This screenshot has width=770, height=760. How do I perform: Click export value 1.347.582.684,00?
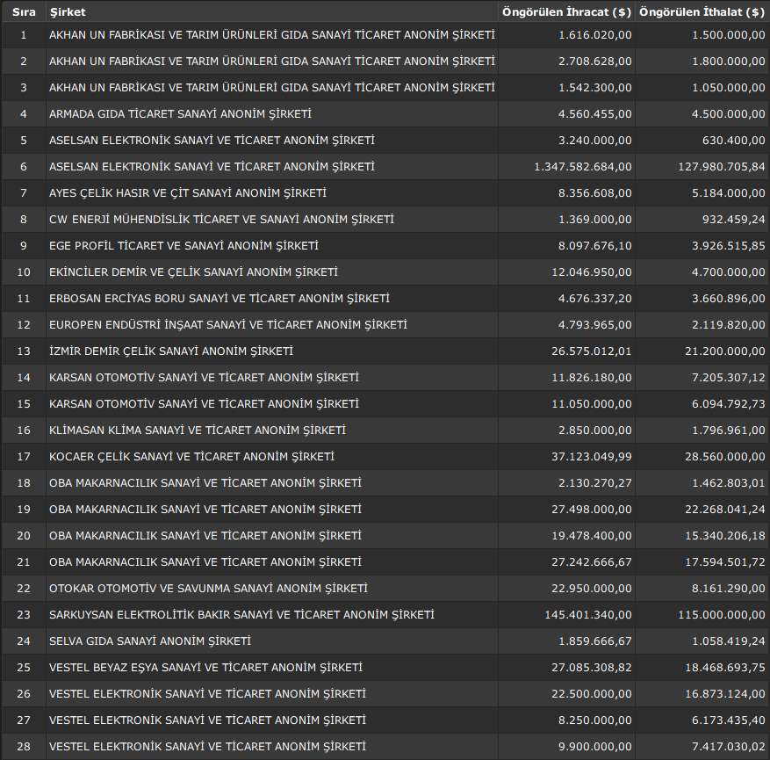(x=583, y=167)
